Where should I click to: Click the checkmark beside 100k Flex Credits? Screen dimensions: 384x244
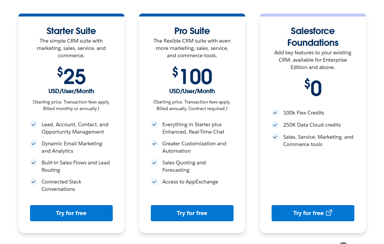275,113
